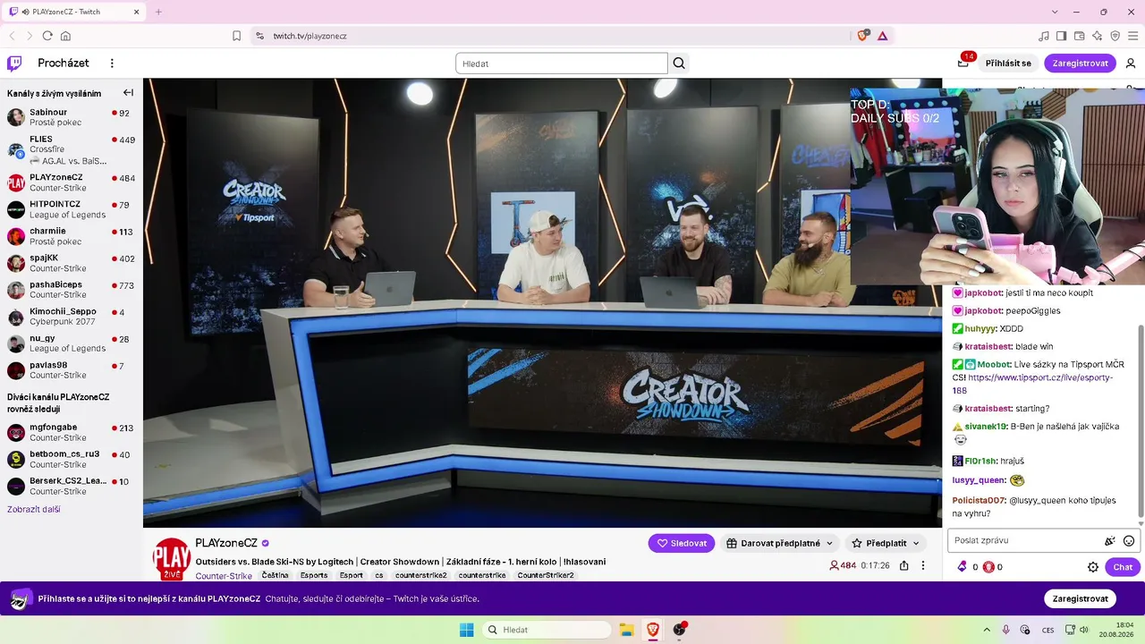Open Brave Leo AI assistant
Screen dimensions: 1145x644
(1097, 36)
